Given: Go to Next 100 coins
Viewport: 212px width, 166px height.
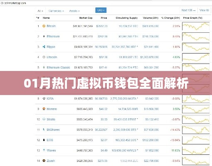Looking at the screenshot, I should 188,10.
